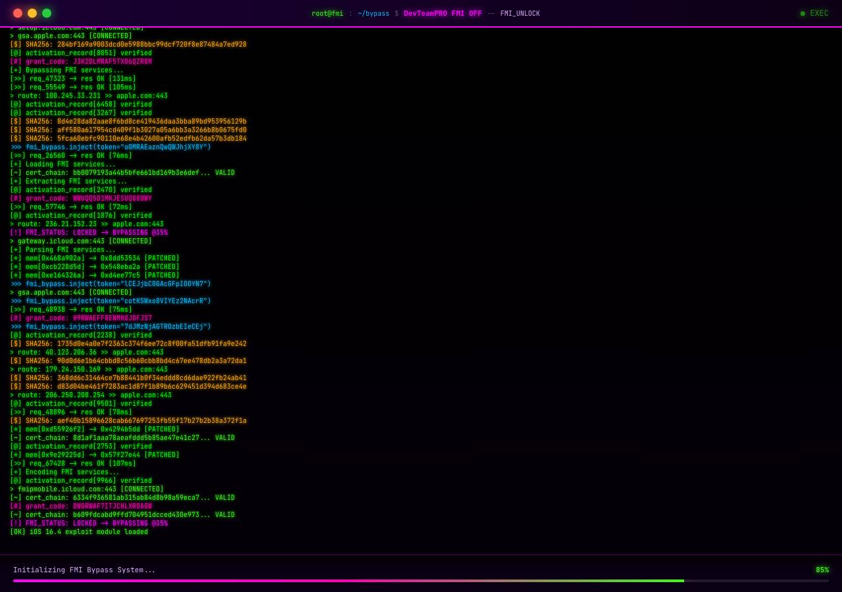The image size is (842, 592).
Task: Select the req_55549 response line
Action: (x=73, y=87)
